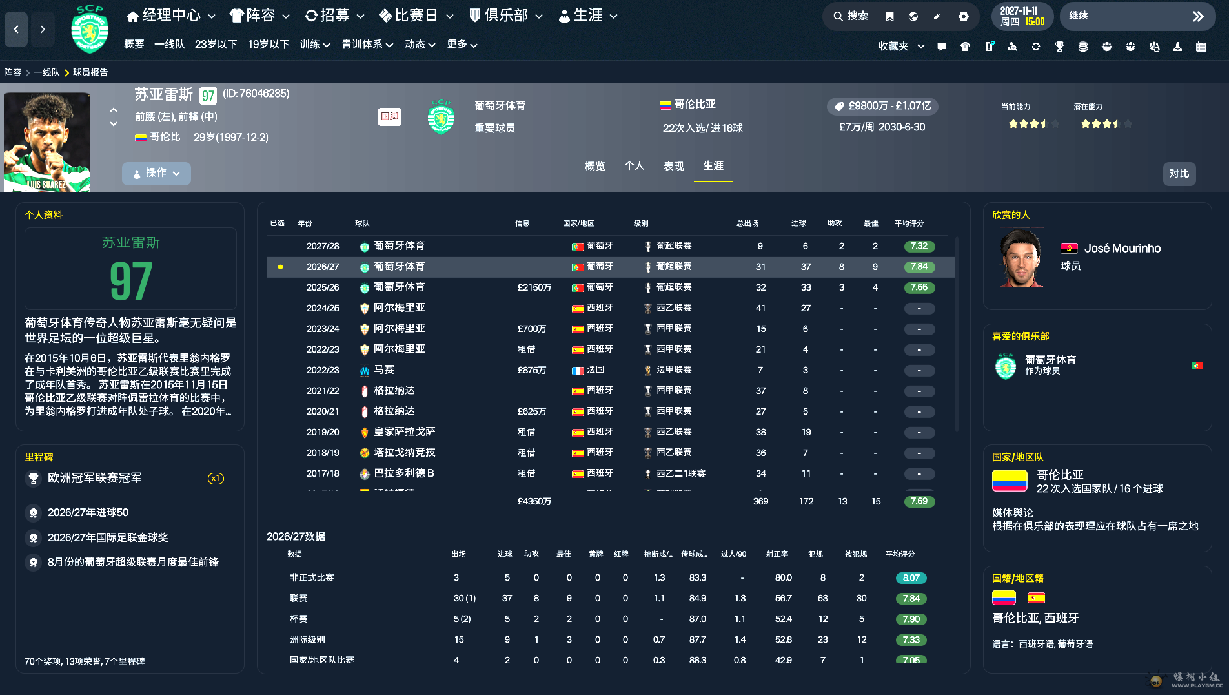Click the career history table scrollbar

click(957, 336)
